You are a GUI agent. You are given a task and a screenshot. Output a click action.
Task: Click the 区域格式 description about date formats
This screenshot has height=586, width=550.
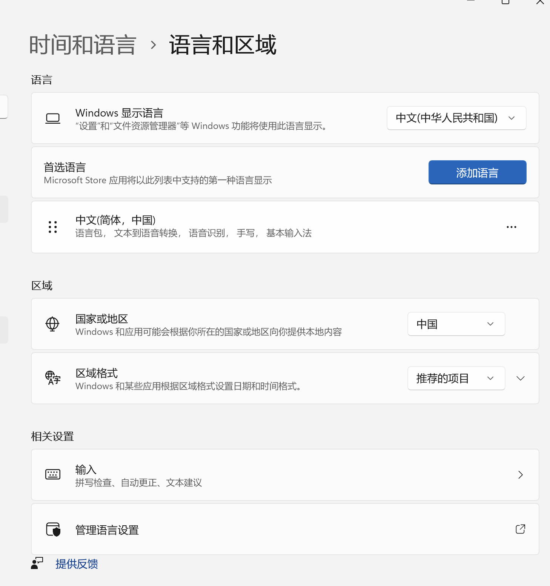[x=188, y=386]
